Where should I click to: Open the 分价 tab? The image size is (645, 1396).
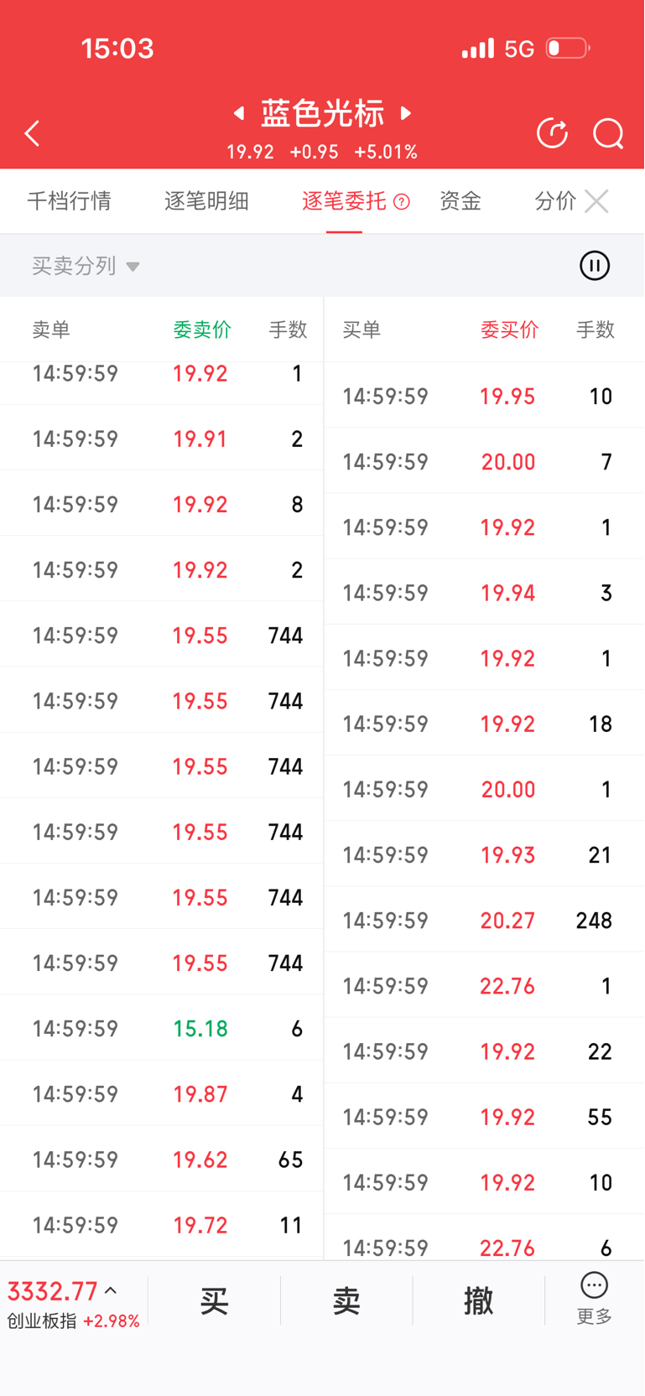click(554, 201)
